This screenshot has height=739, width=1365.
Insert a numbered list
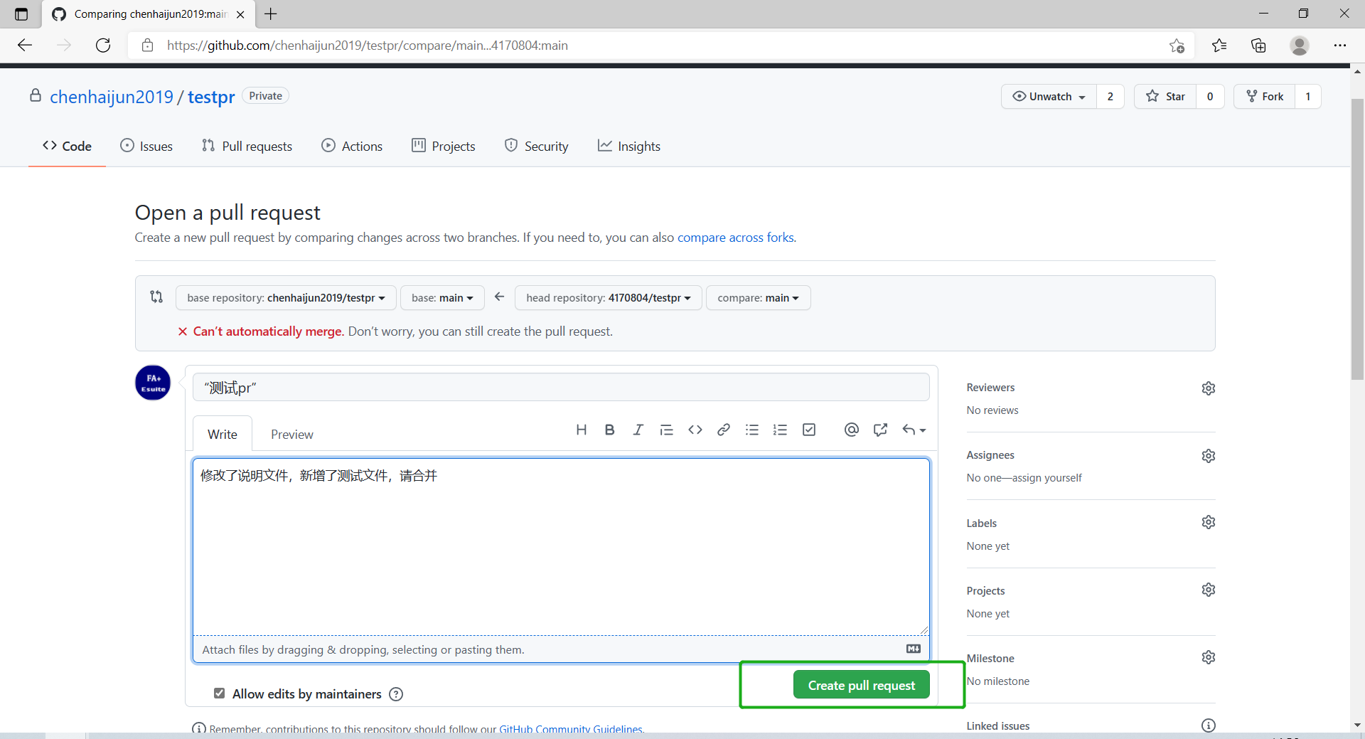(781, 430)
